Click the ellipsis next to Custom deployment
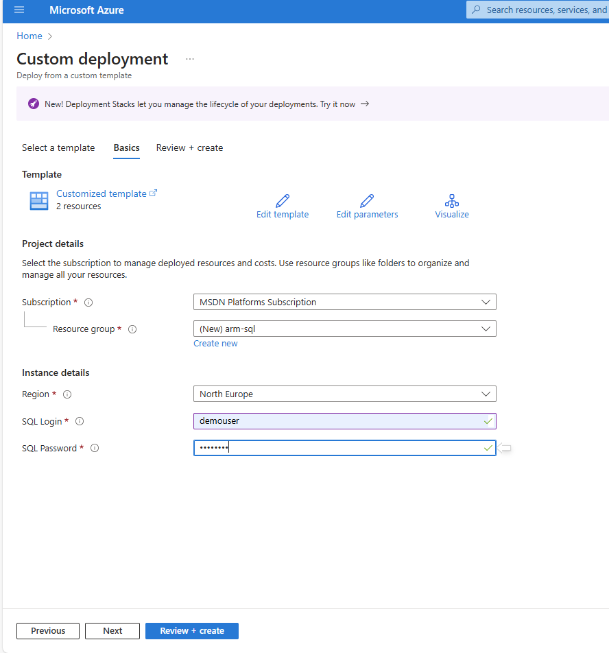The image size is (609, 653). [x=190, y=60]
